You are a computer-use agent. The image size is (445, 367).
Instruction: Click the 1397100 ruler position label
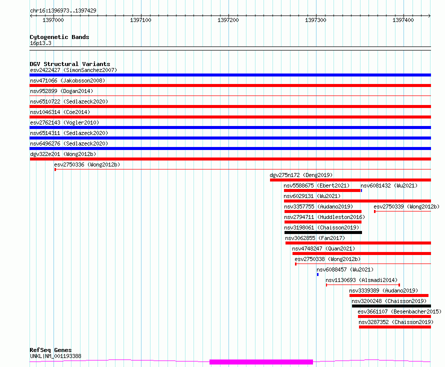tap(140, 20)
